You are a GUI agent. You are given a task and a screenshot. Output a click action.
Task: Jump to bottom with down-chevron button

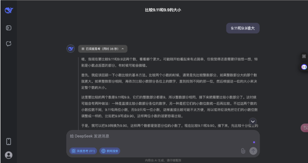pyautogui.click(x=253, y=121)
